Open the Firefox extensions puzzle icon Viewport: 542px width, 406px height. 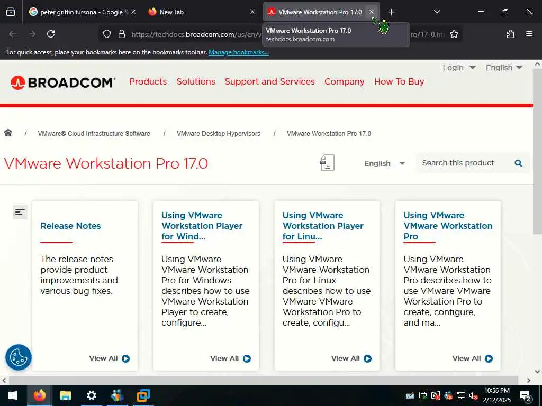pos(510,34)
